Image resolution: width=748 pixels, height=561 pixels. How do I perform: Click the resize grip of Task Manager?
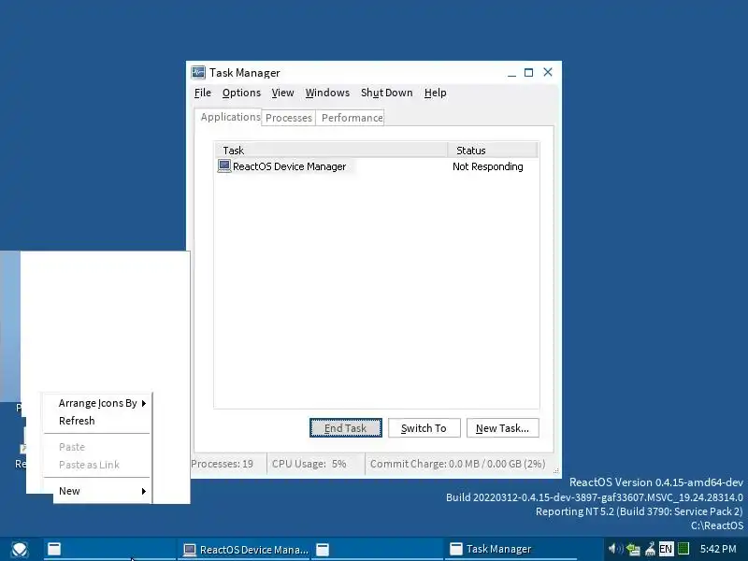pos(555,471)
